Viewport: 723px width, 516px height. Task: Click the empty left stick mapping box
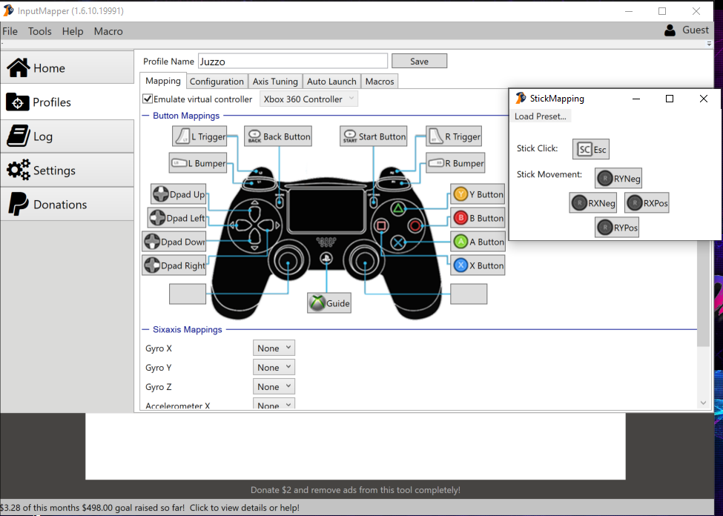coord(188,294)
